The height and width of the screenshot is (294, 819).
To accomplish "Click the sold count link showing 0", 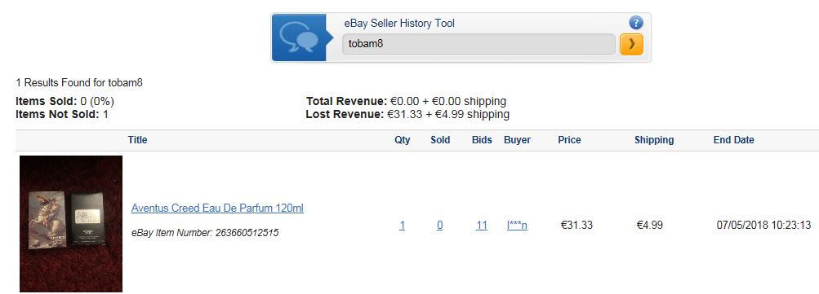I will (440, 226).
